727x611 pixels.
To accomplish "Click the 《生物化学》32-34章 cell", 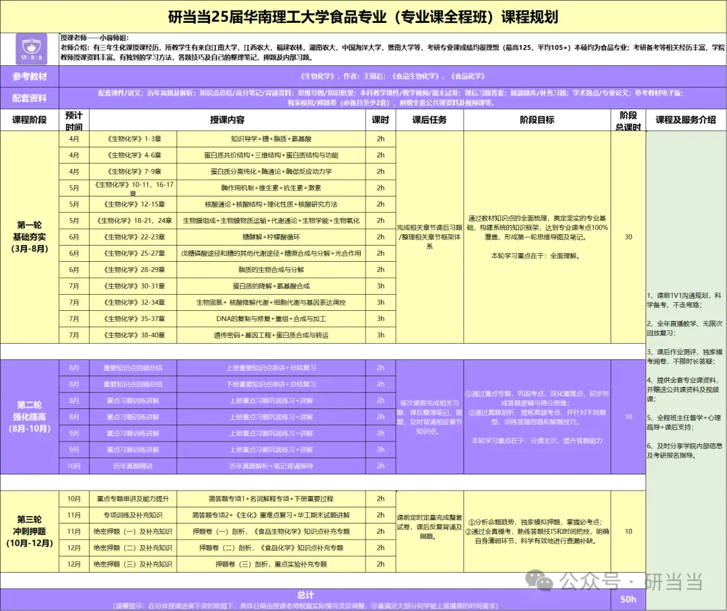I will click(133, 302).
